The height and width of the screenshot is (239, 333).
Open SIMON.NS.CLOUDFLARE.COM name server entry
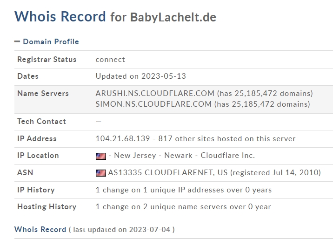(x=153, y=104)
